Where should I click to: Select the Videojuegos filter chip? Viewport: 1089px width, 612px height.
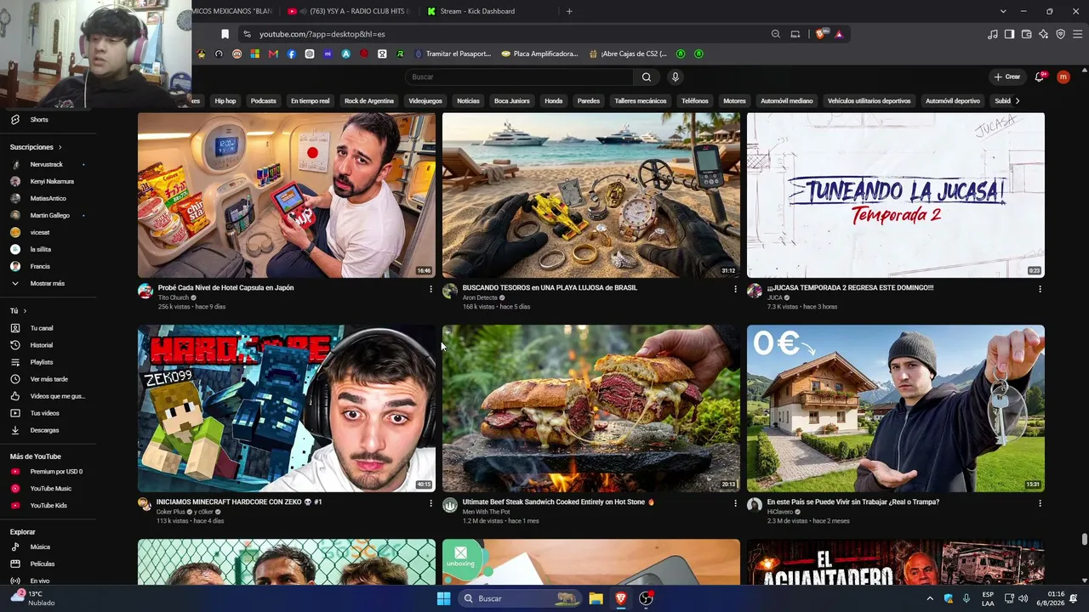coord(425,101)
